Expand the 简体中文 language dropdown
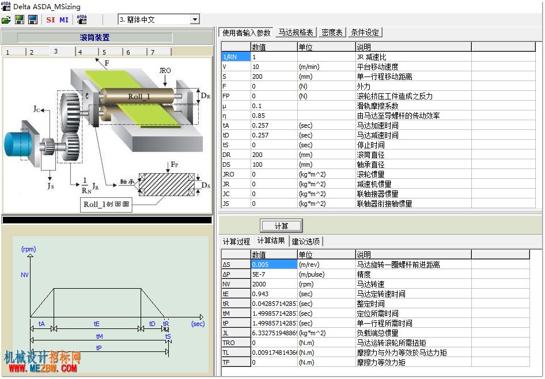The height and width of the screenshot is (379, 545). click(195, 20)
